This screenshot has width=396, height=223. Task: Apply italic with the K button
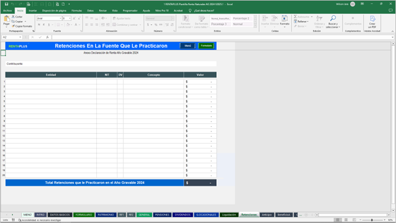click(43, 25)
